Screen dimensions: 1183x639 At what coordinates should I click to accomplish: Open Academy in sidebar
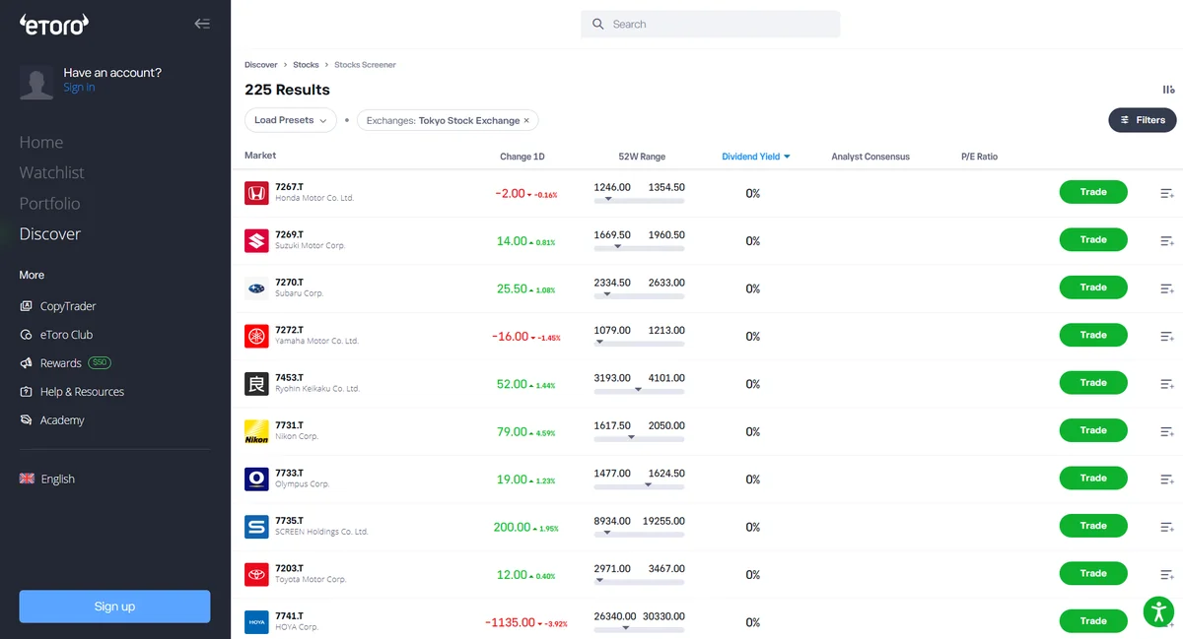pos(52,420)
